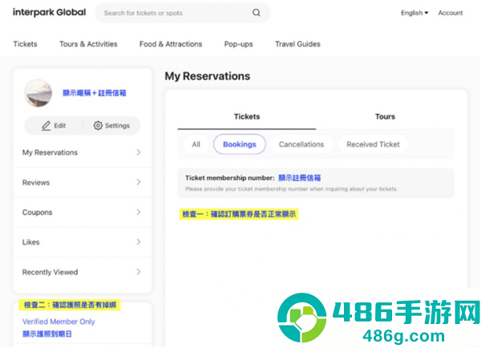The height and width of the screenshot is (348, 481).
Task: Click the search magnifier icon
Action: [x=257, y=13]
